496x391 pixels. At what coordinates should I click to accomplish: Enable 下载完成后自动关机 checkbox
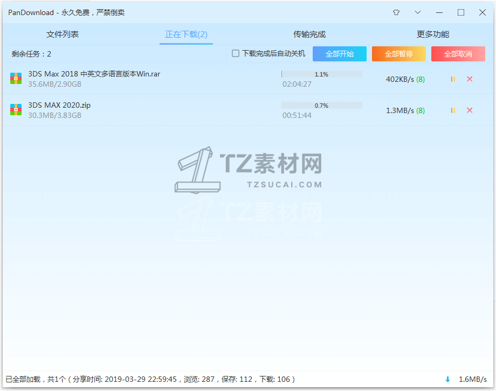pyautogui.click(x=236, y=53)
